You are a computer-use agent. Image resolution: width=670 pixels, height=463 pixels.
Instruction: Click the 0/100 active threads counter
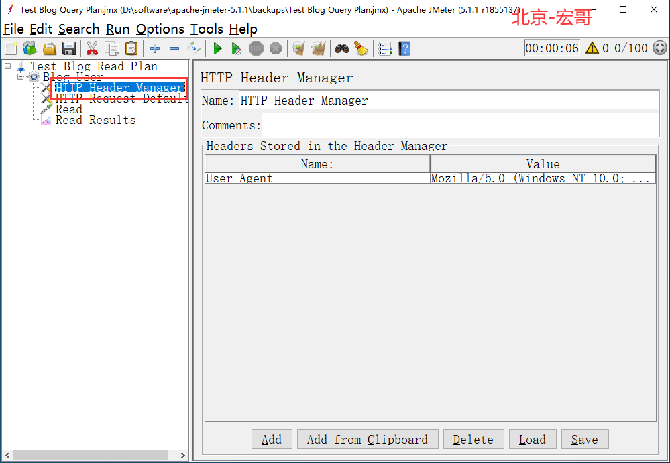[x=631, y=48]
